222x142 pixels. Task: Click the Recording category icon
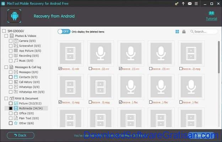[16, 56]
